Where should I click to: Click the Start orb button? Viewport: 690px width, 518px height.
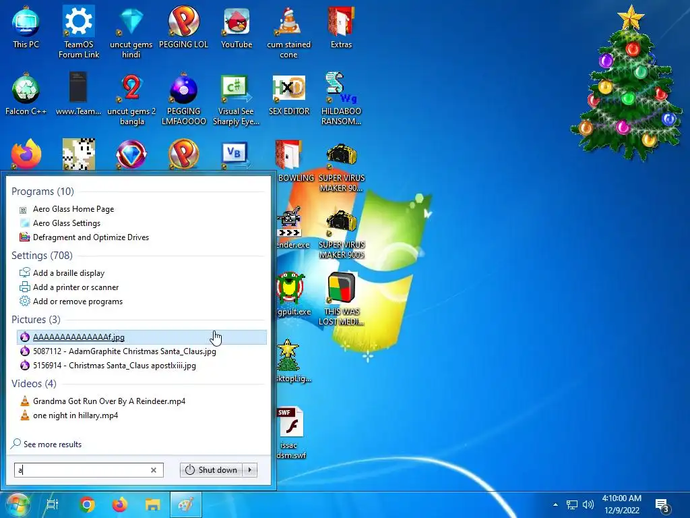pos(17,505)
